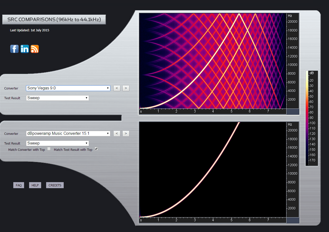Image resolution: width=329 pixels, height=232 pixels.
Task: Go to next converter in bottom panel
Action: 126,133
